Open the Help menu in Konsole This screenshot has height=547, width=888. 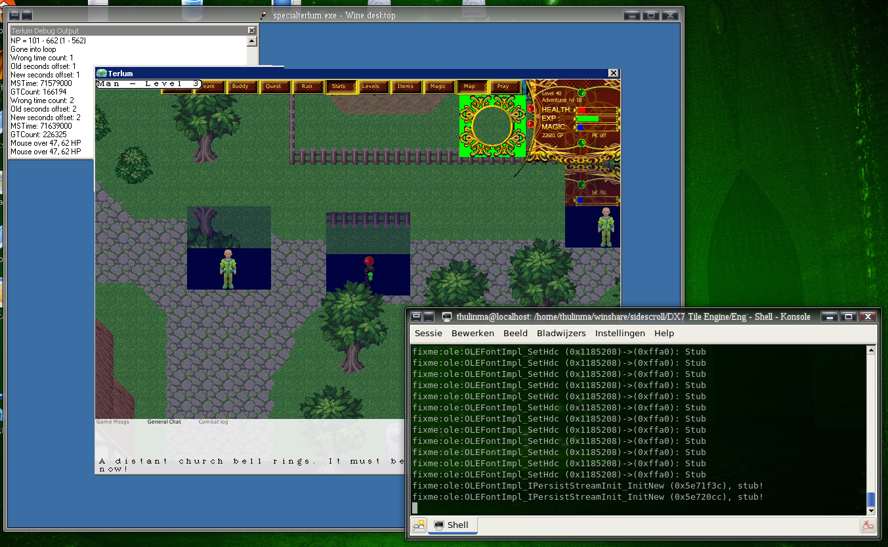(x=664, y=333)
